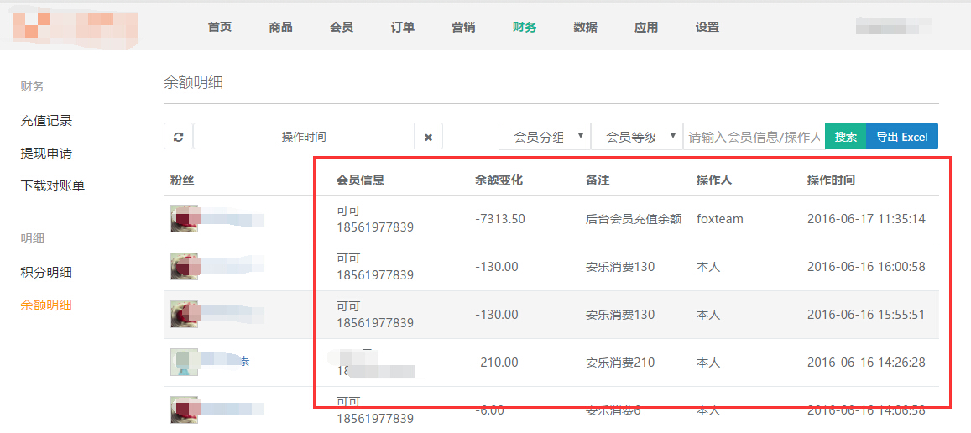
Task: Click the 后台会员充值余额 remark
Action: pos(634,219)
